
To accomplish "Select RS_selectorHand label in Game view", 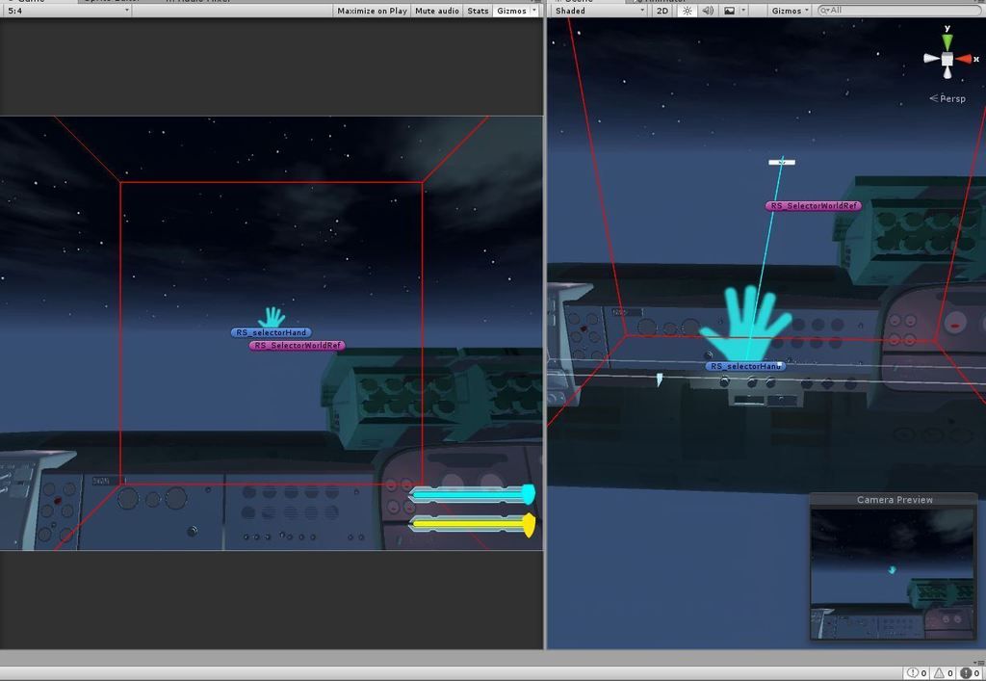I will coord(271,332).
